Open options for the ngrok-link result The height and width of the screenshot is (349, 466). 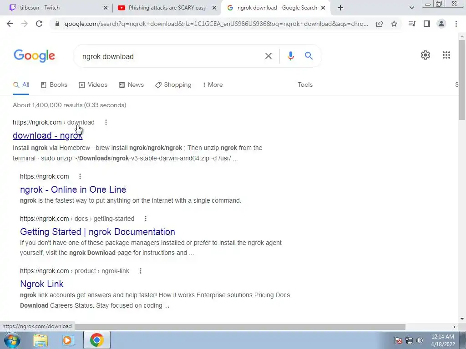click(141, 271)
